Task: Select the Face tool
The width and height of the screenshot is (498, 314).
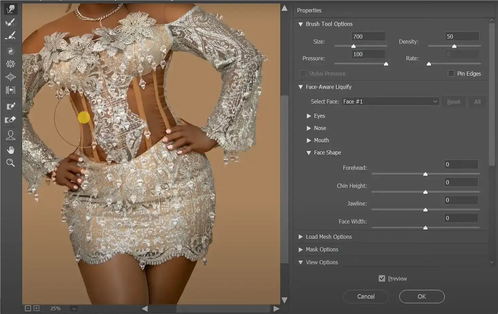Action: point(11,135)
